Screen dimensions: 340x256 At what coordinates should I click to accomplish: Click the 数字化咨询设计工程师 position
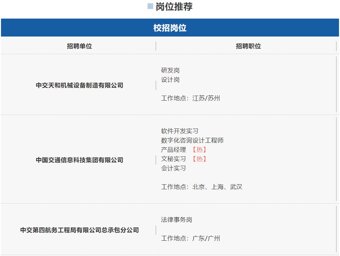click(x=192, y=140)
